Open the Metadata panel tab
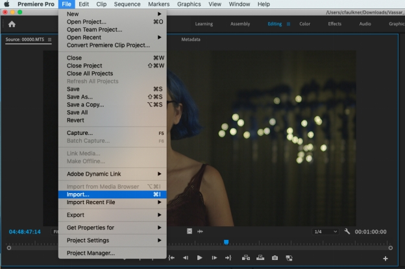Screen dimensions: 405x269 coord(190,40)
